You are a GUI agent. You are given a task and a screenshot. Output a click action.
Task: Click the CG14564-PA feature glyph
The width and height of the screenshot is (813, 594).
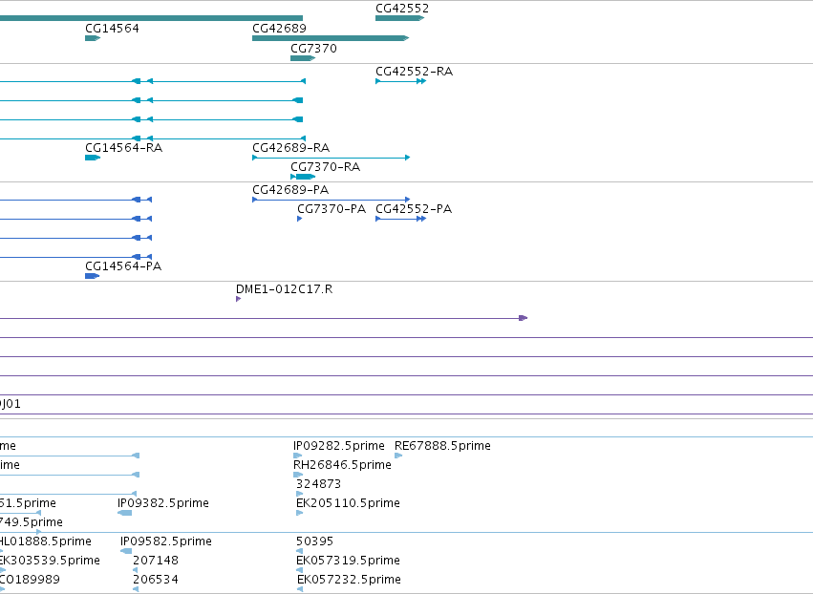point(93,276)
